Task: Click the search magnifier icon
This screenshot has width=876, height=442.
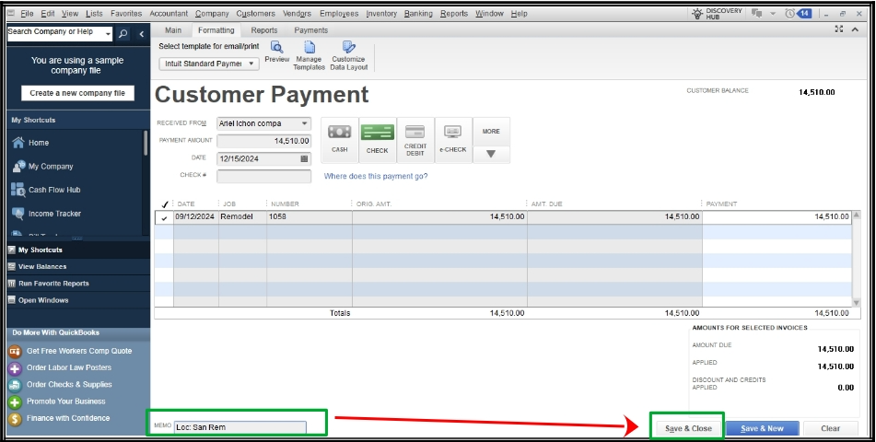Action: 123,33
